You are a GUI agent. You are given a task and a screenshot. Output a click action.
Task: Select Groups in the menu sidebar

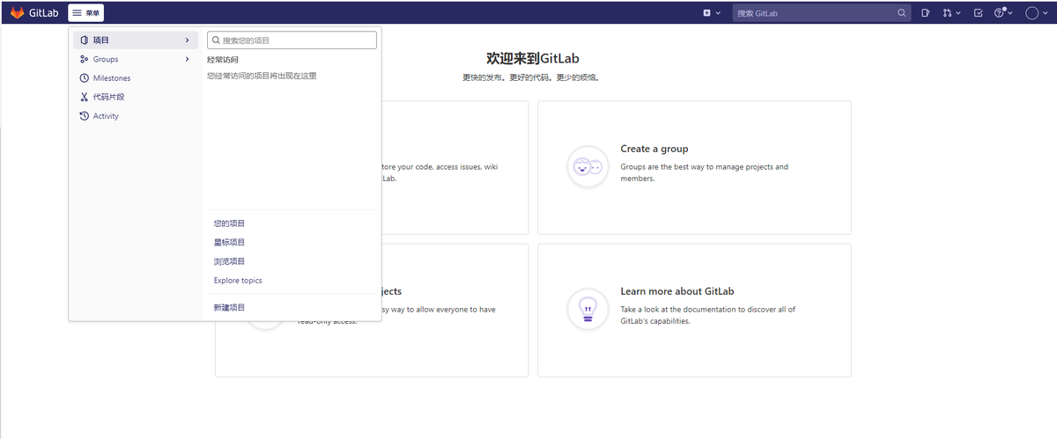click(x=136, y=60)
